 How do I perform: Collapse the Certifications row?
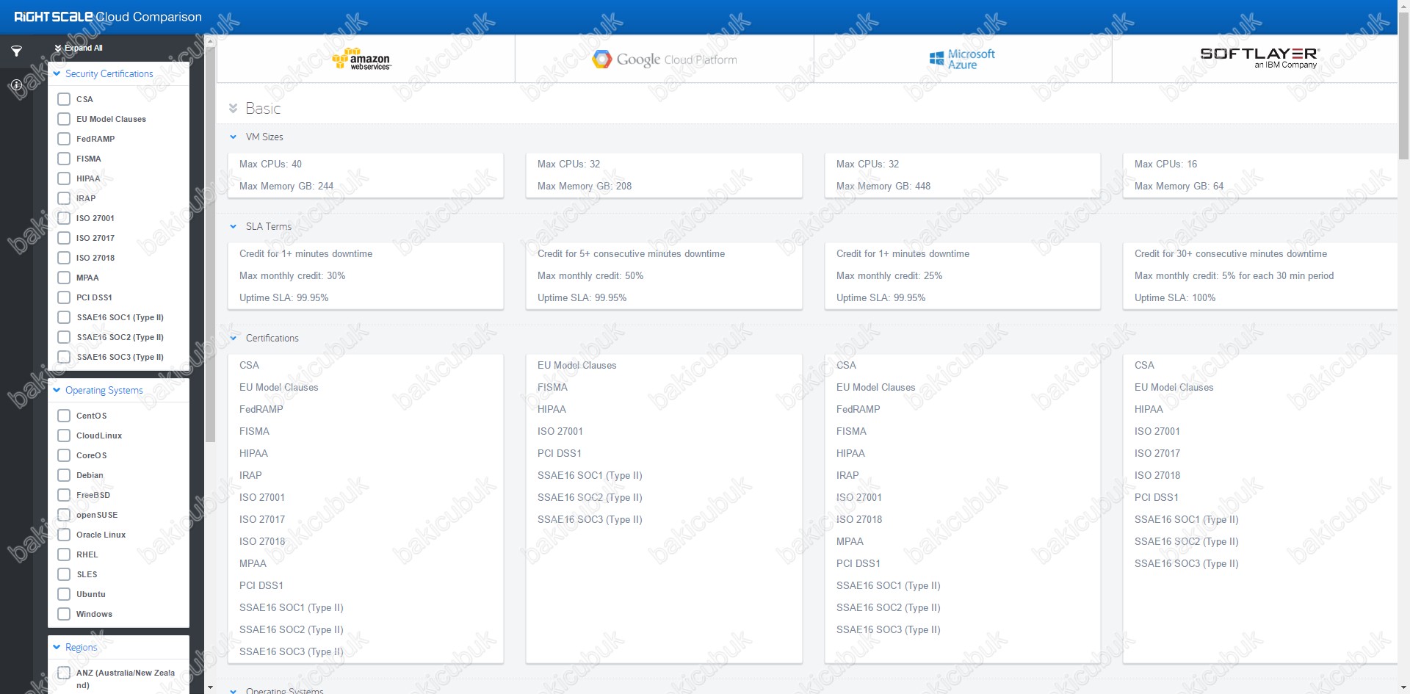[234, 338]
